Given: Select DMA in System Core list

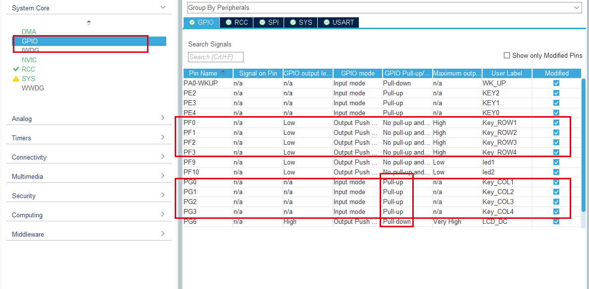Looking at the screenshot, I should point(29,32).
